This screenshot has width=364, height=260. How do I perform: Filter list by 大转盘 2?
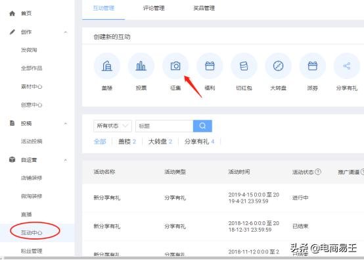(x=160, y=142)
